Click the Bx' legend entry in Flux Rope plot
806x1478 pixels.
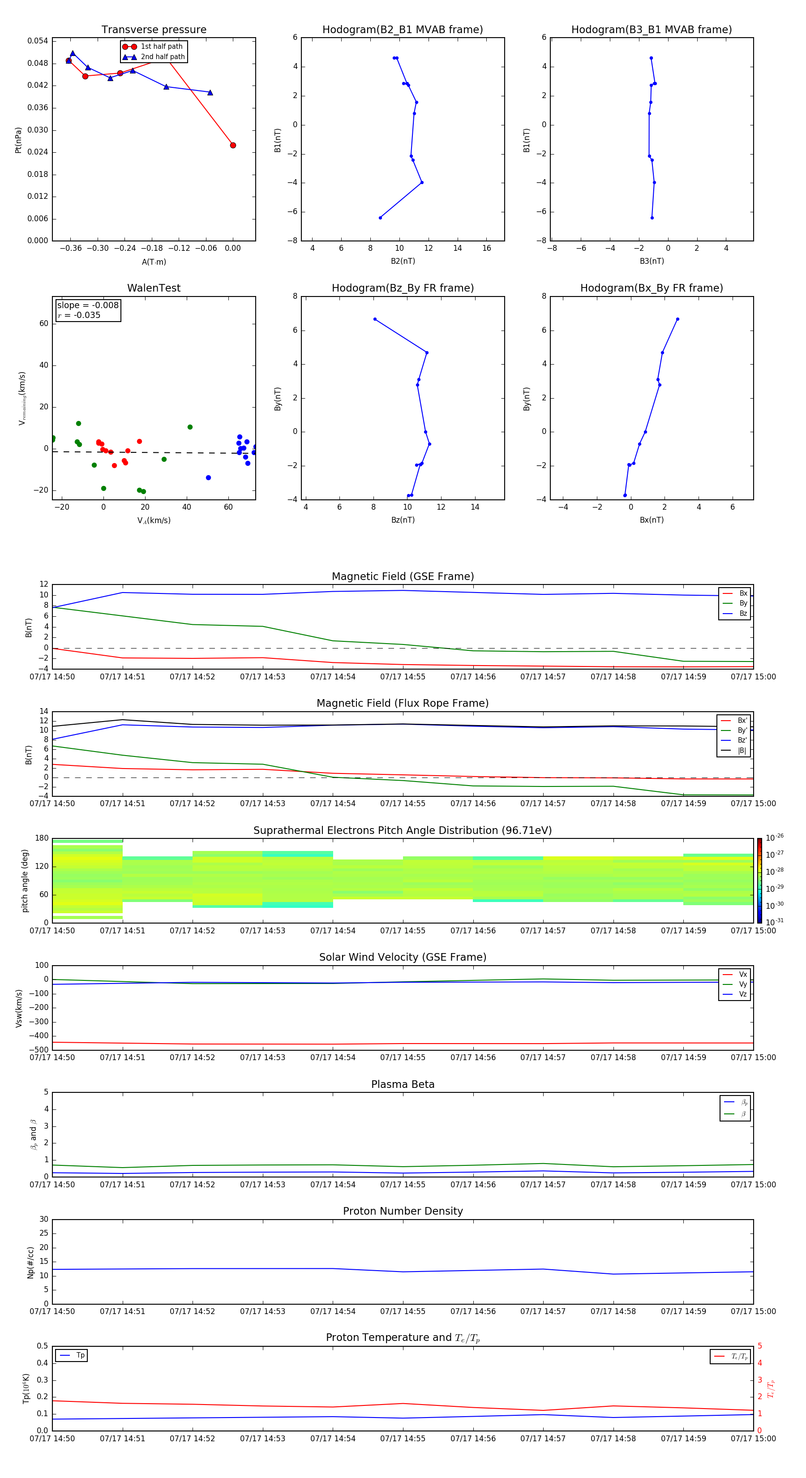pos(734,721)
